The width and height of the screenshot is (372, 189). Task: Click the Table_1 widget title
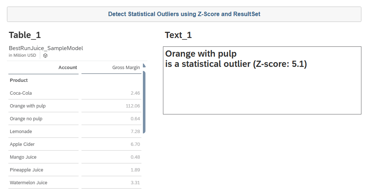click(25, 35)
